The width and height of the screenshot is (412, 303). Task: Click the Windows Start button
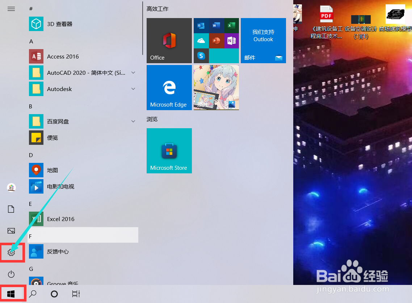point(11,294)
